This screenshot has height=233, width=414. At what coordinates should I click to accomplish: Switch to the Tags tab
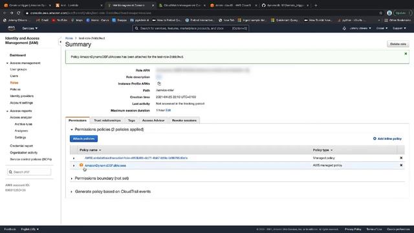click(x=131, y=120)
